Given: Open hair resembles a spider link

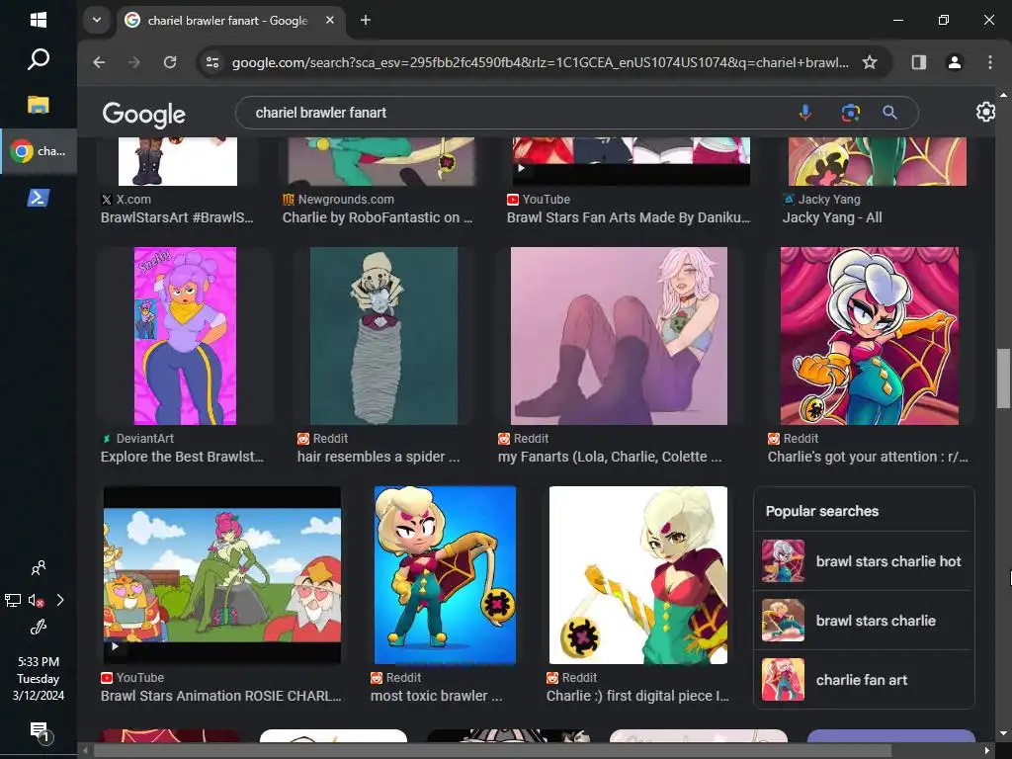Looking at the screenshot, I should click(x=379, y=457).
